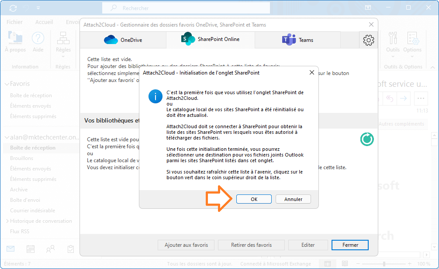Open the Calendar view icon
Viewport: 439px width, 269px height.
click(30, 249)
